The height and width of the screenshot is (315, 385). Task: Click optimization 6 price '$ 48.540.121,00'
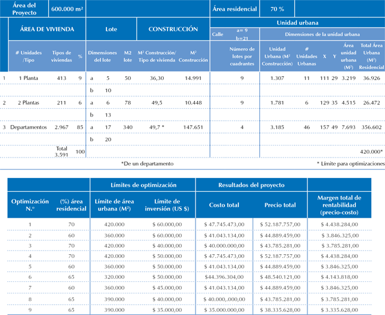(x=280, y=277)
